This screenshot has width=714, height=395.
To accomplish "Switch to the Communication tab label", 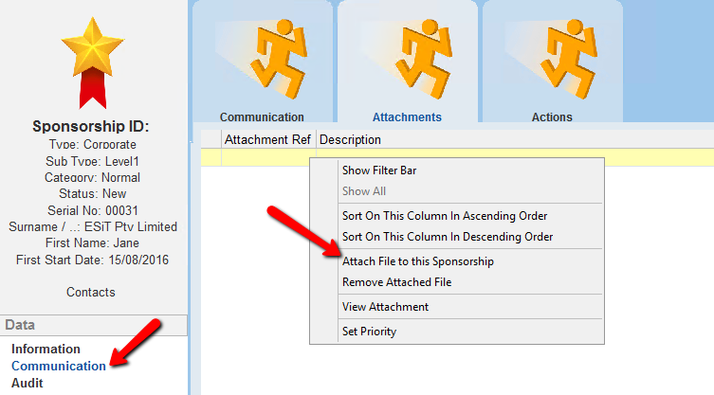I will pos(262,117).
